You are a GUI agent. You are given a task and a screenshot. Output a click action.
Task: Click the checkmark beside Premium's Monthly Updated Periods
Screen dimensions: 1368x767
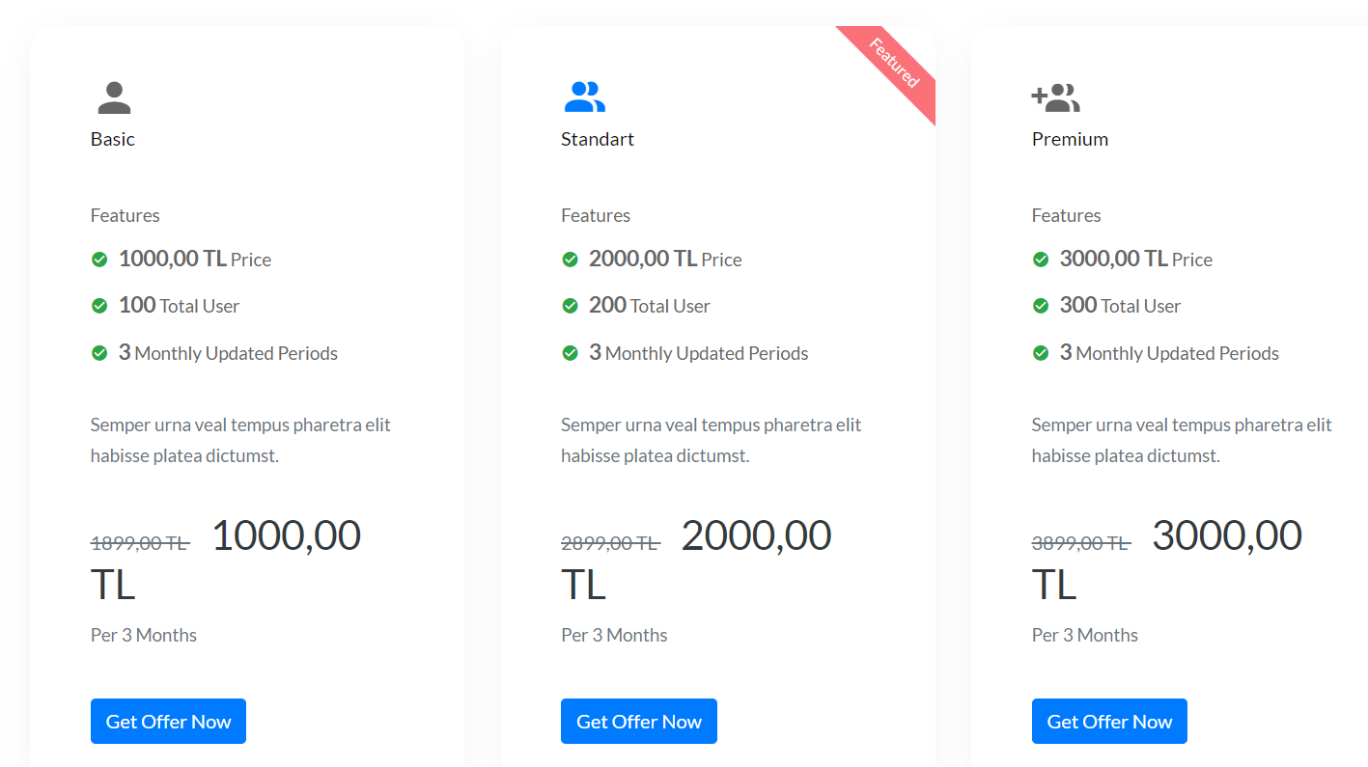click(1041, 352)
